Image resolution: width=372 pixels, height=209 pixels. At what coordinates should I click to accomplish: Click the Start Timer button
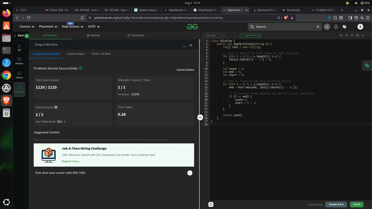pos(250,36)
